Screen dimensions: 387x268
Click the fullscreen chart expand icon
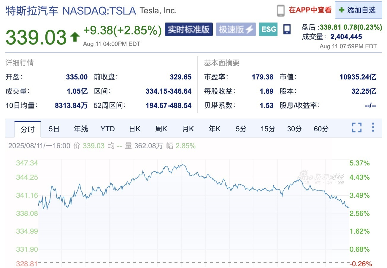[x=356, y=127]
